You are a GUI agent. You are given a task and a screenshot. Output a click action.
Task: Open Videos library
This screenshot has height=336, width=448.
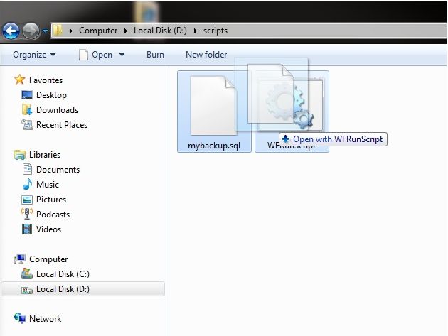point(48,229)
